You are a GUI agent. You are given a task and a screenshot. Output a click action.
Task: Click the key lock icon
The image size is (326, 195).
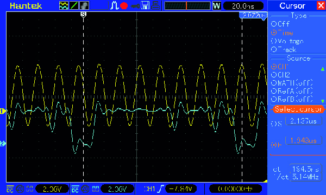[135, 6]
